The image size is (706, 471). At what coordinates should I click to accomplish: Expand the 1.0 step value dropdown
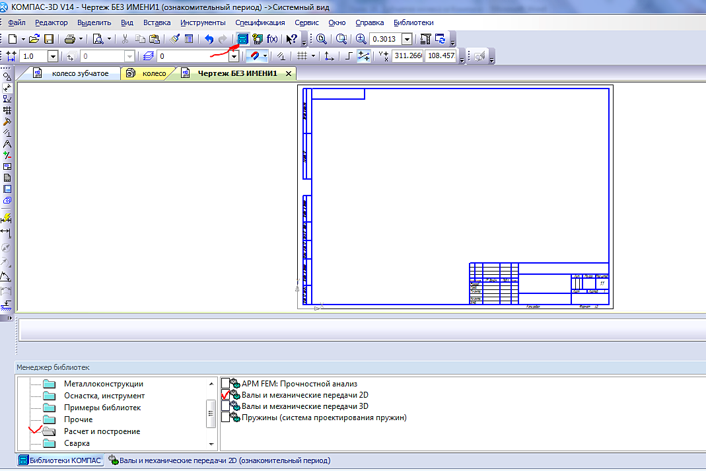pyautogui.click(x=53, y=57)
